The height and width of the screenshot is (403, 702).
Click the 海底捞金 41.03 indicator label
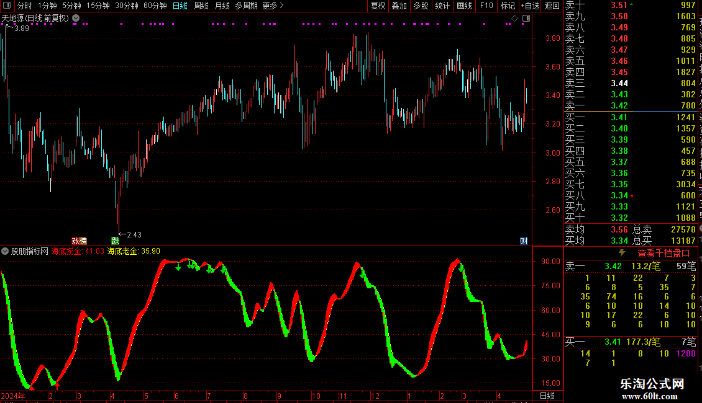78,251
